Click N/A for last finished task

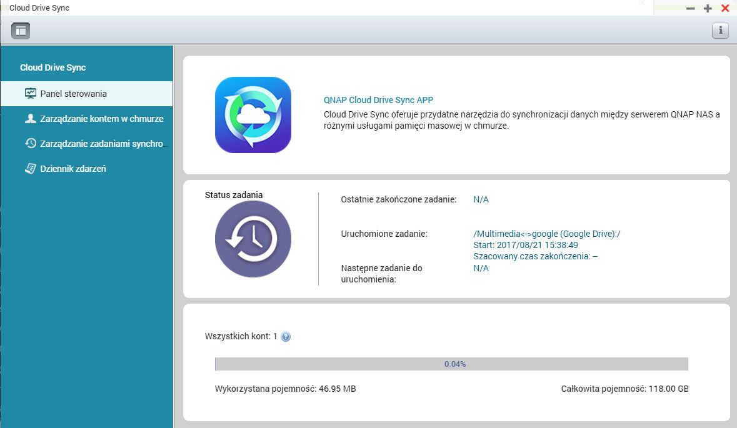click(x=481, y=199)
